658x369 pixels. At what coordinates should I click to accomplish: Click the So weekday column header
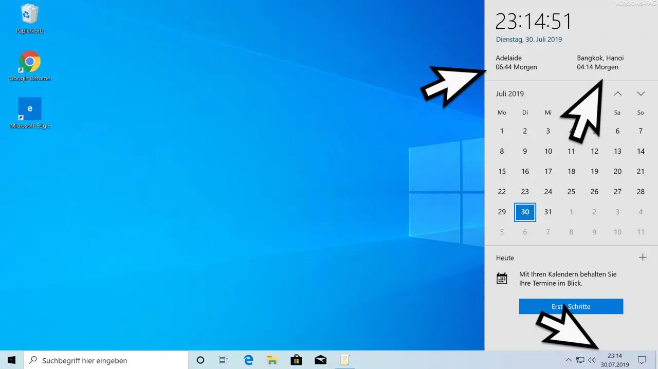pyautogui.click(x=641, y=113)
